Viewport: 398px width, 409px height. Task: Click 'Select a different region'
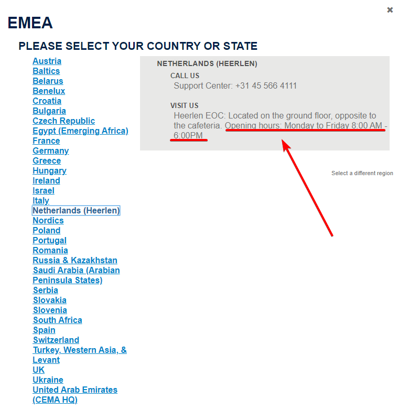tap(362, 173)
